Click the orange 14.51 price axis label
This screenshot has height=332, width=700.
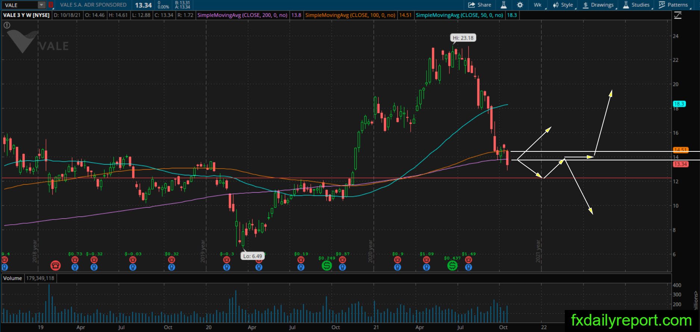tap(680, 150)
